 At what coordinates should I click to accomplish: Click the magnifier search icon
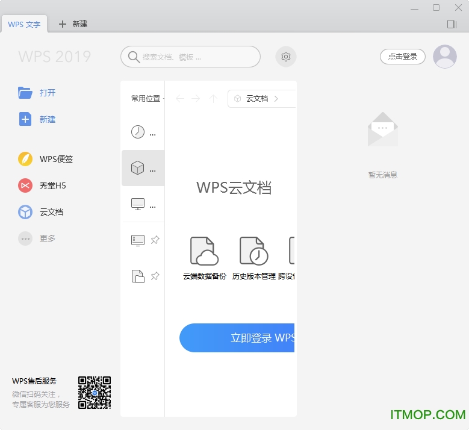coord(134,57)
